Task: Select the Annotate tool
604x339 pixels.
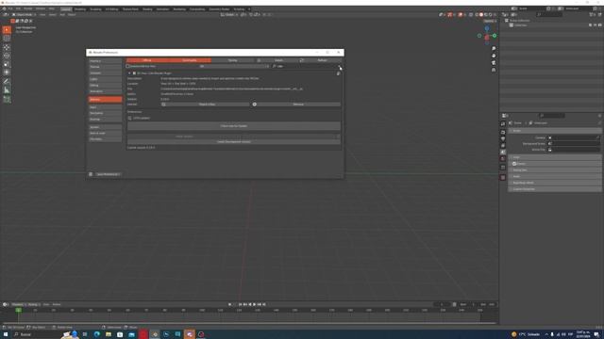Action: point(7,82)
